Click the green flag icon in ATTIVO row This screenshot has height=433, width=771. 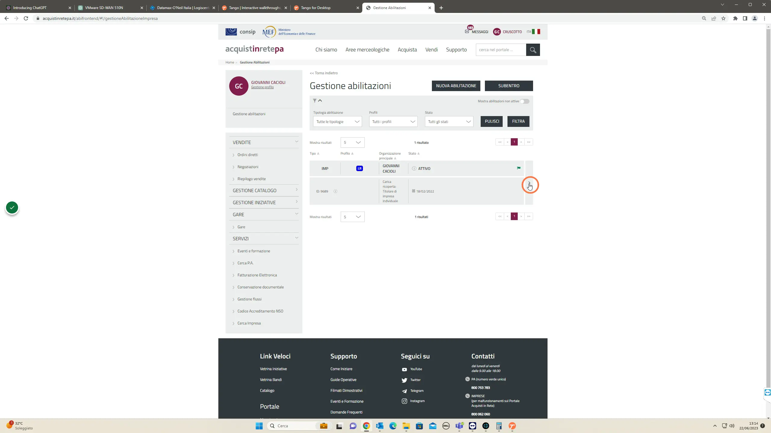519,168
